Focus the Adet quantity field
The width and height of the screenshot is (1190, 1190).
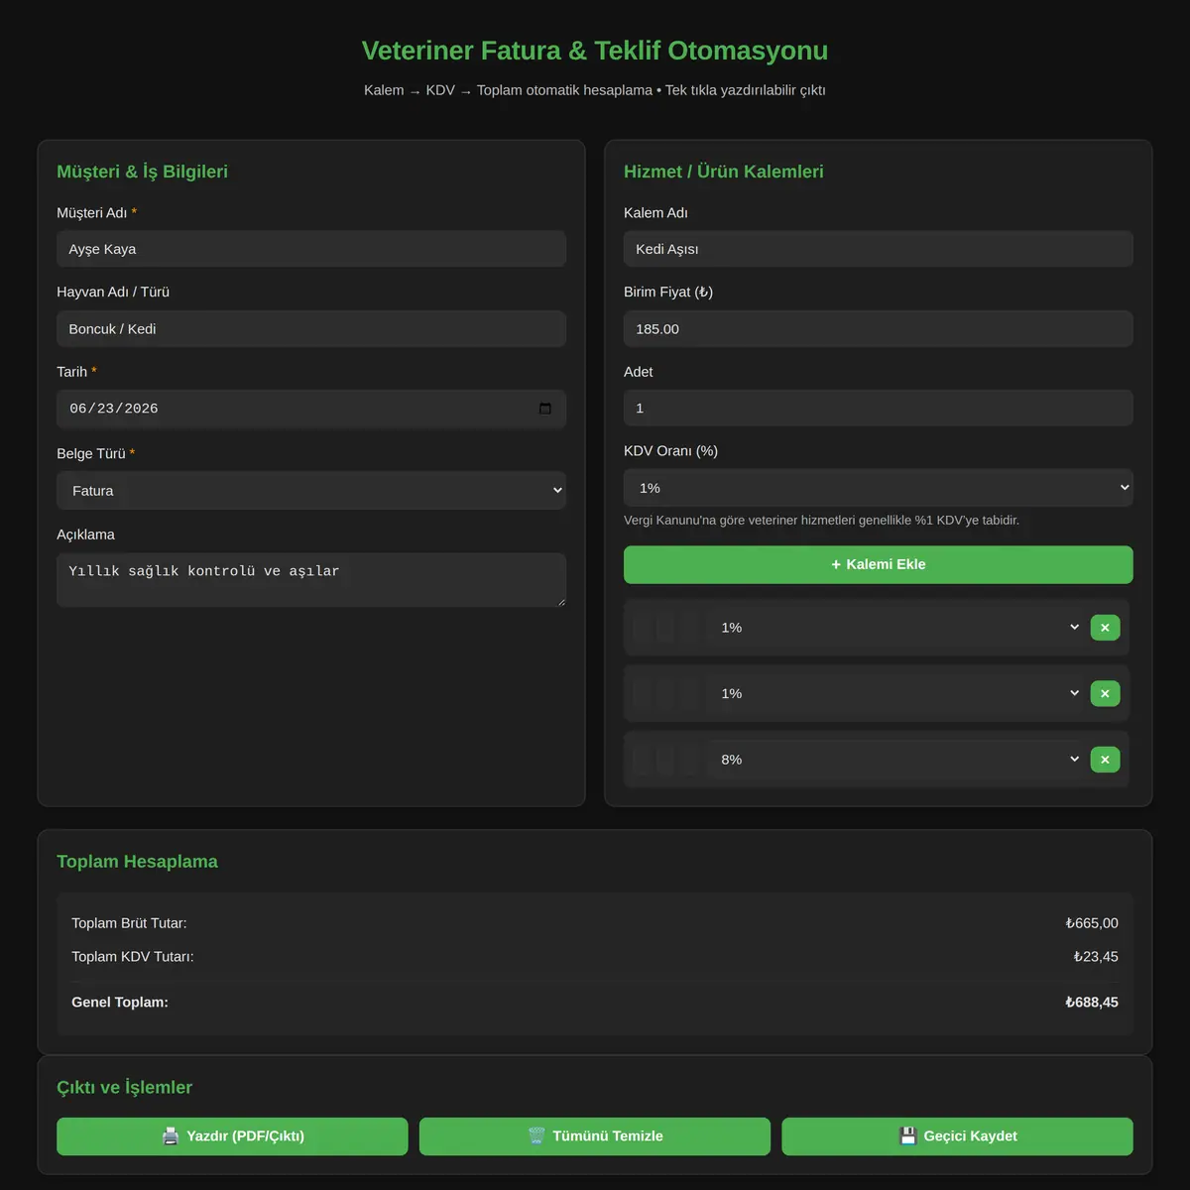879,409
